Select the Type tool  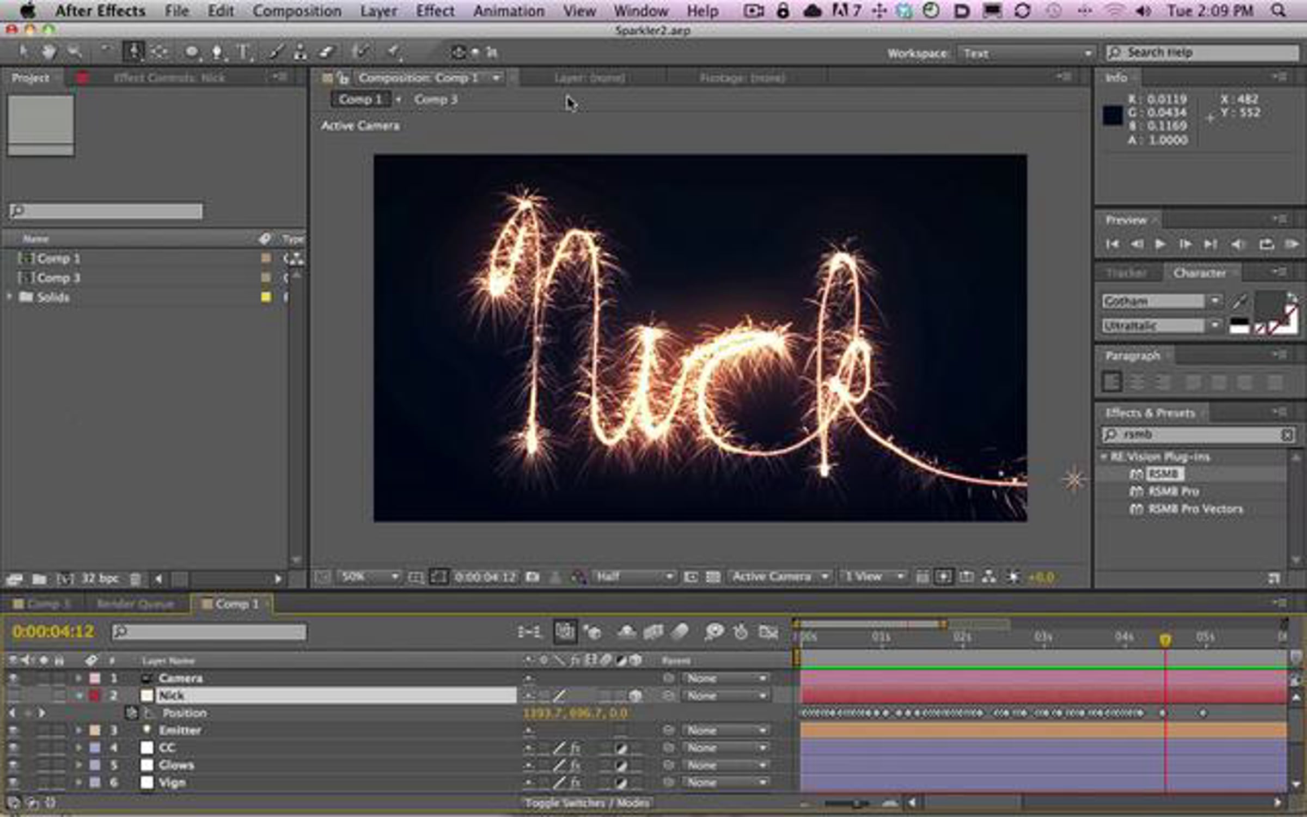pyautogui.click(x=243, y=52)
